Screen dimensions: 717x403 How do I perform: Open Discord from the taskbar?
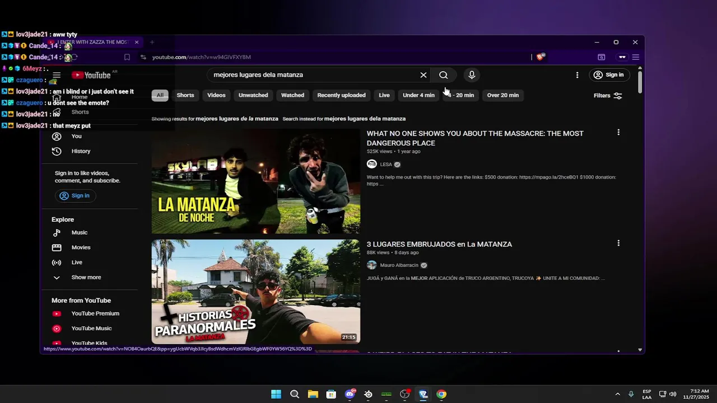(350, 394)
